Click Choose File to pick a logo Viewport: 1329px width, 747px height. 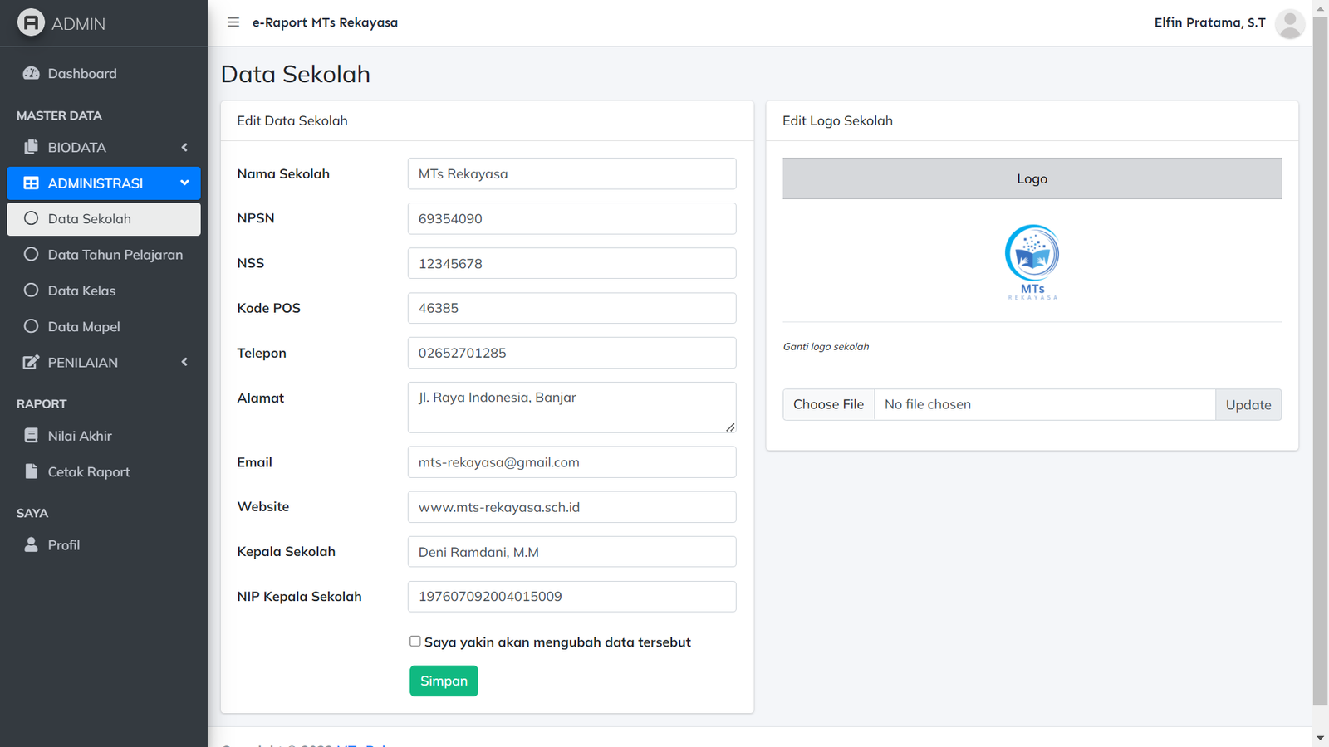coord(828,404)
